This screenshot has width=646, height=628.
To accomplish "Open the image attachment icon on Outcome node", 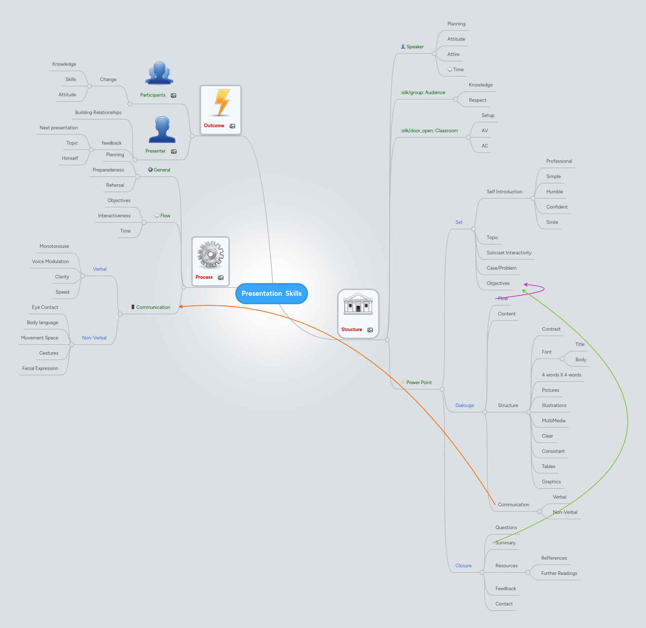I will point(232,126).
